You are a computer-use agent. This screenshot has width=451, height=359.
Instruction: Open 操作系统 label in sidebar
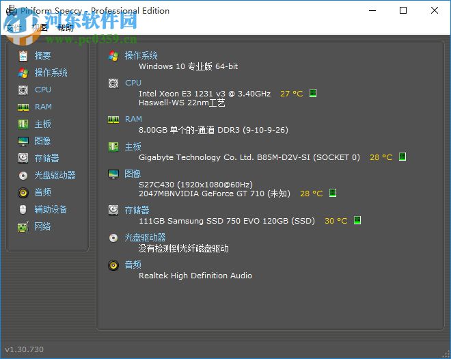coord(51,72)
